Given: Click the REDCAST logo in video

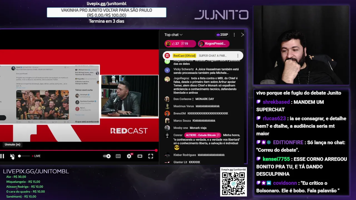Looking at the screenshot, I should point(129,131).
